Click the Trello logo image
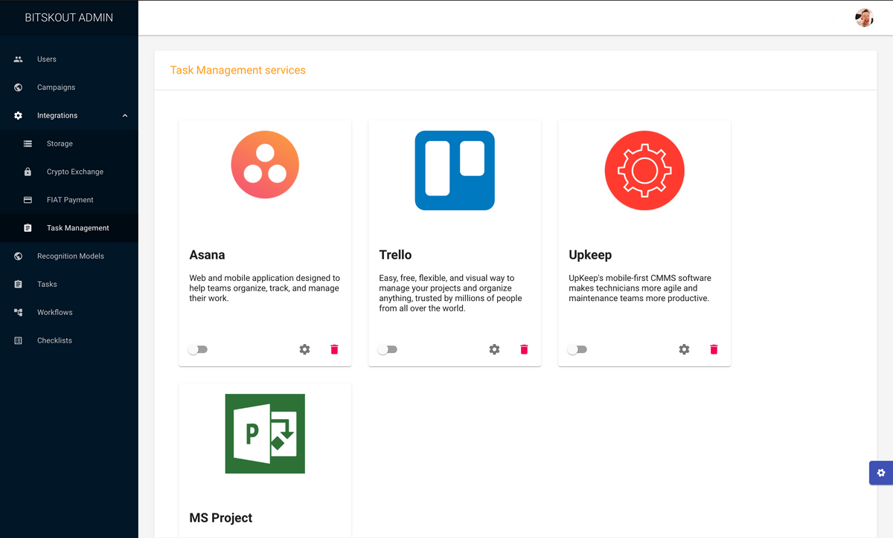The width and height of the screenshot is (893, 538). (x=455, y=170)
